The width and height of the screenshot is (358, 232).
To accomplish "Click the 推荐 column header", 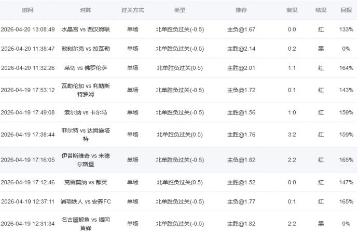I will 241,10.
